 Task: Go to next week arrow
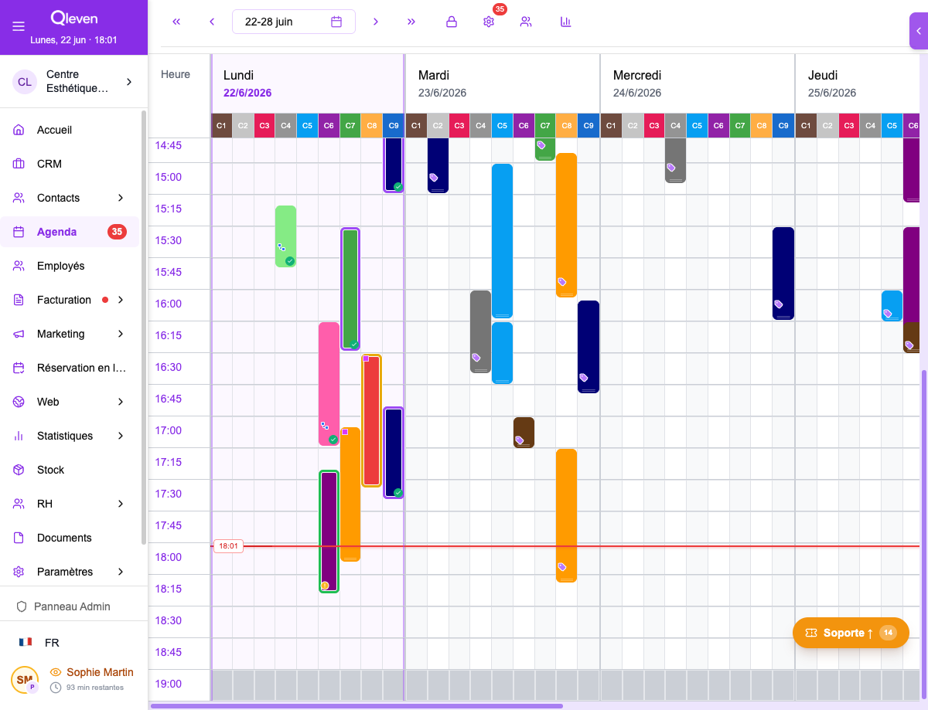tap(376, 22)
